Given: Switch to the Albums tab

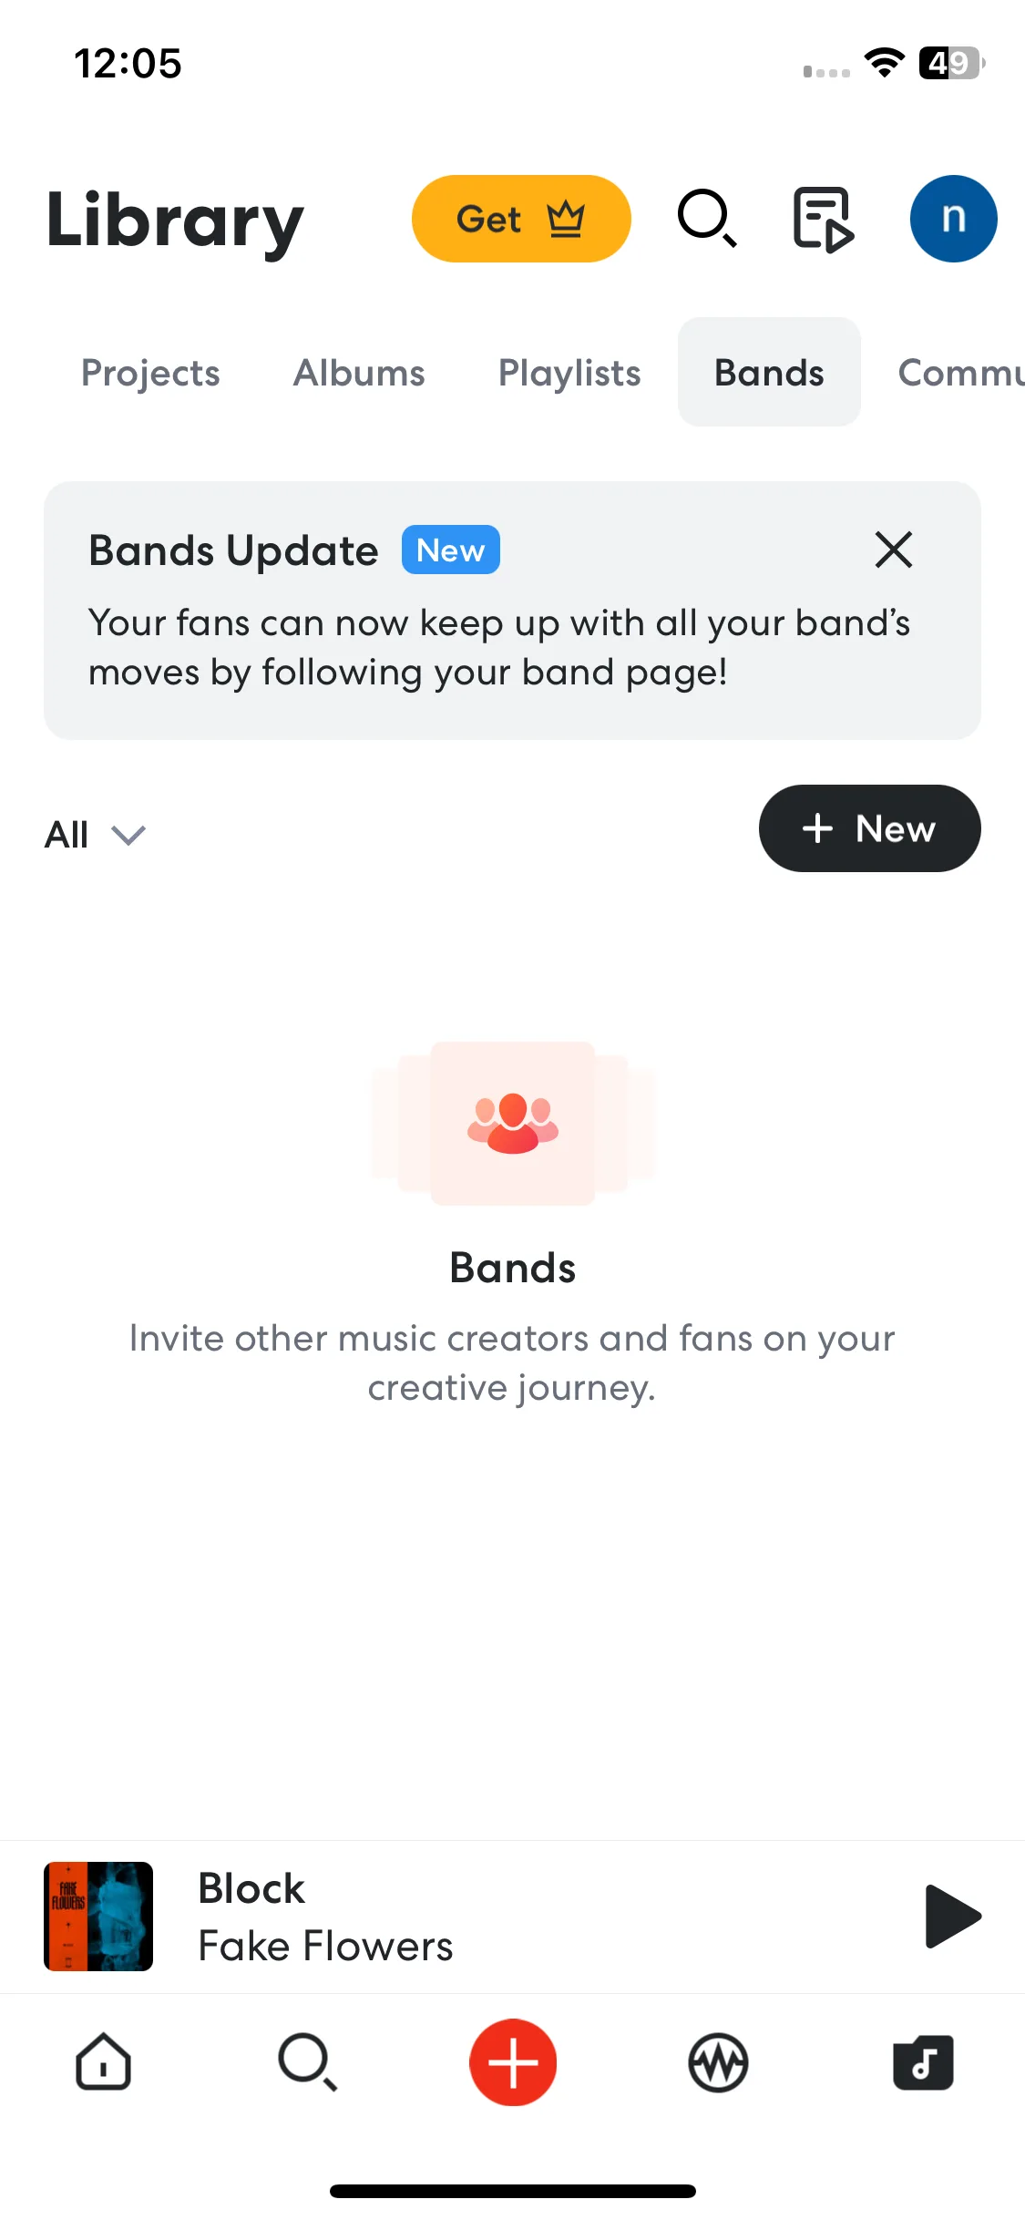Looking at the screenshot, I should [359, 373].
